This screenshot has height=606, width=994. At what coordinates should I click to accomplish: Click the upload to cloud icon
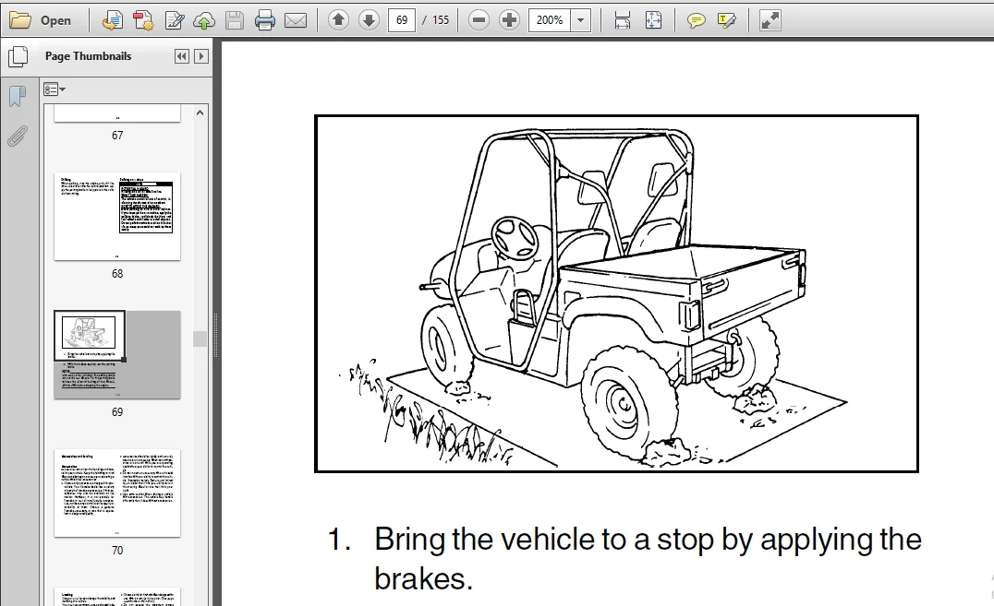[204, 20]
